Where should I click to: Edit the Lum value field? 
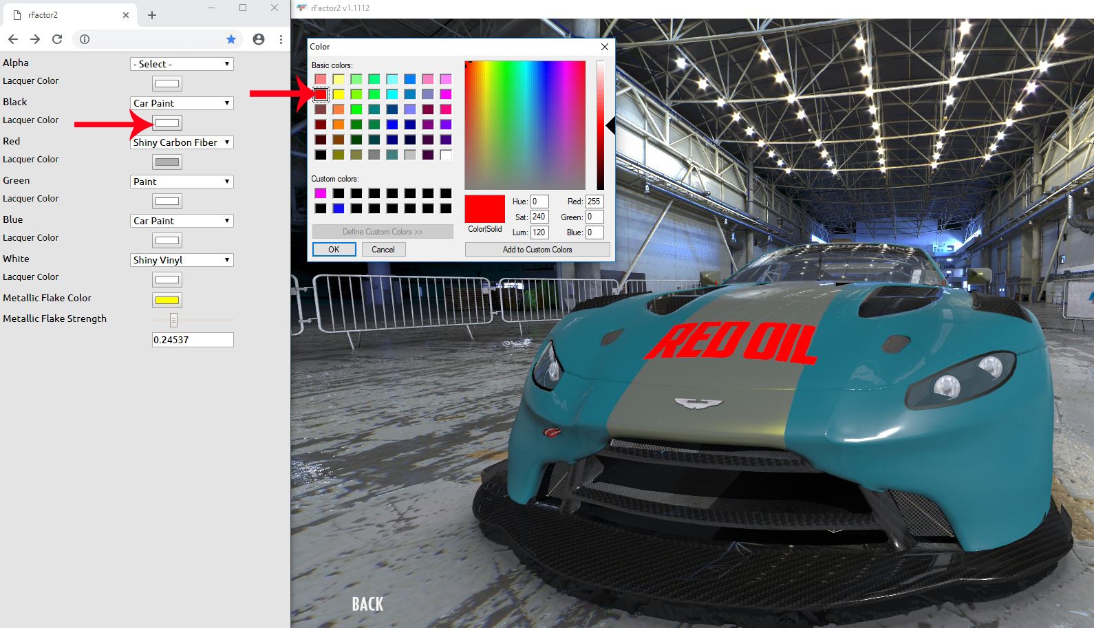[539, 232]
